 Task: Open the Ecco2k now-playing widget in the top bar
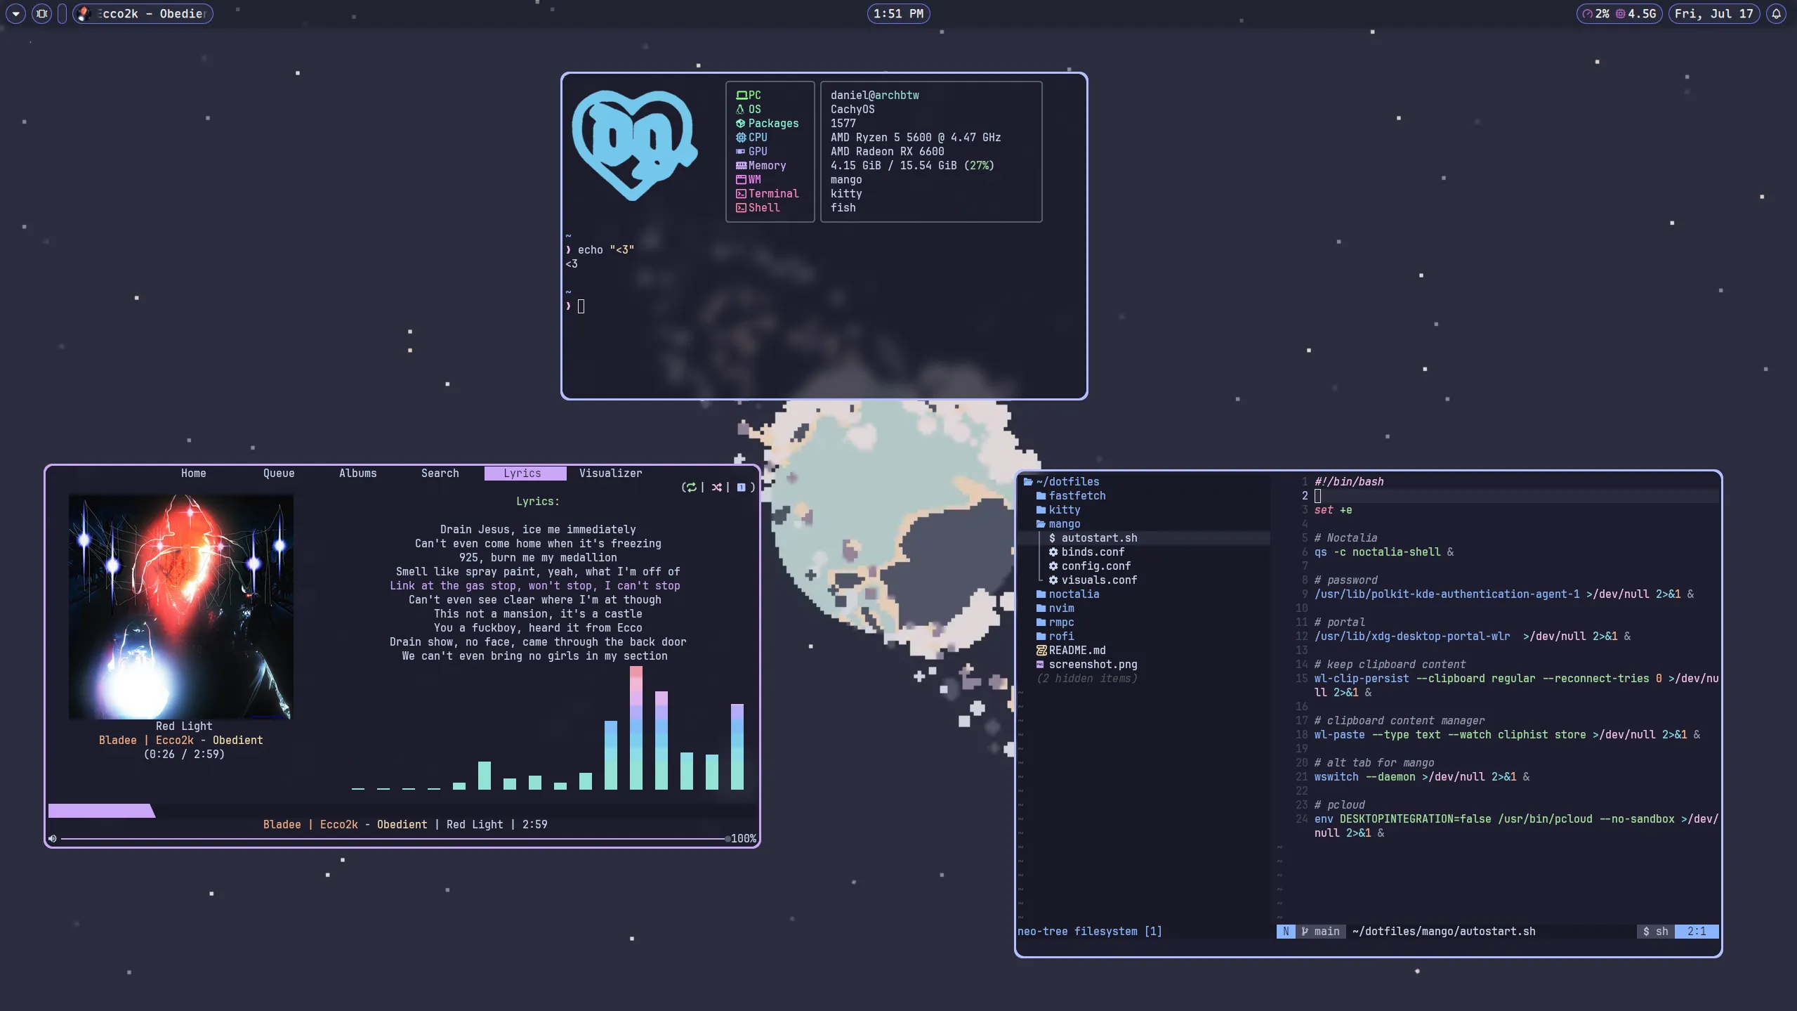coord(143,13)
